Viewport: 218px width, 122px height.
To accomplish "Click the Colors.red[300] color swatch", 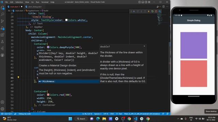I will click(x=48, y=95).
